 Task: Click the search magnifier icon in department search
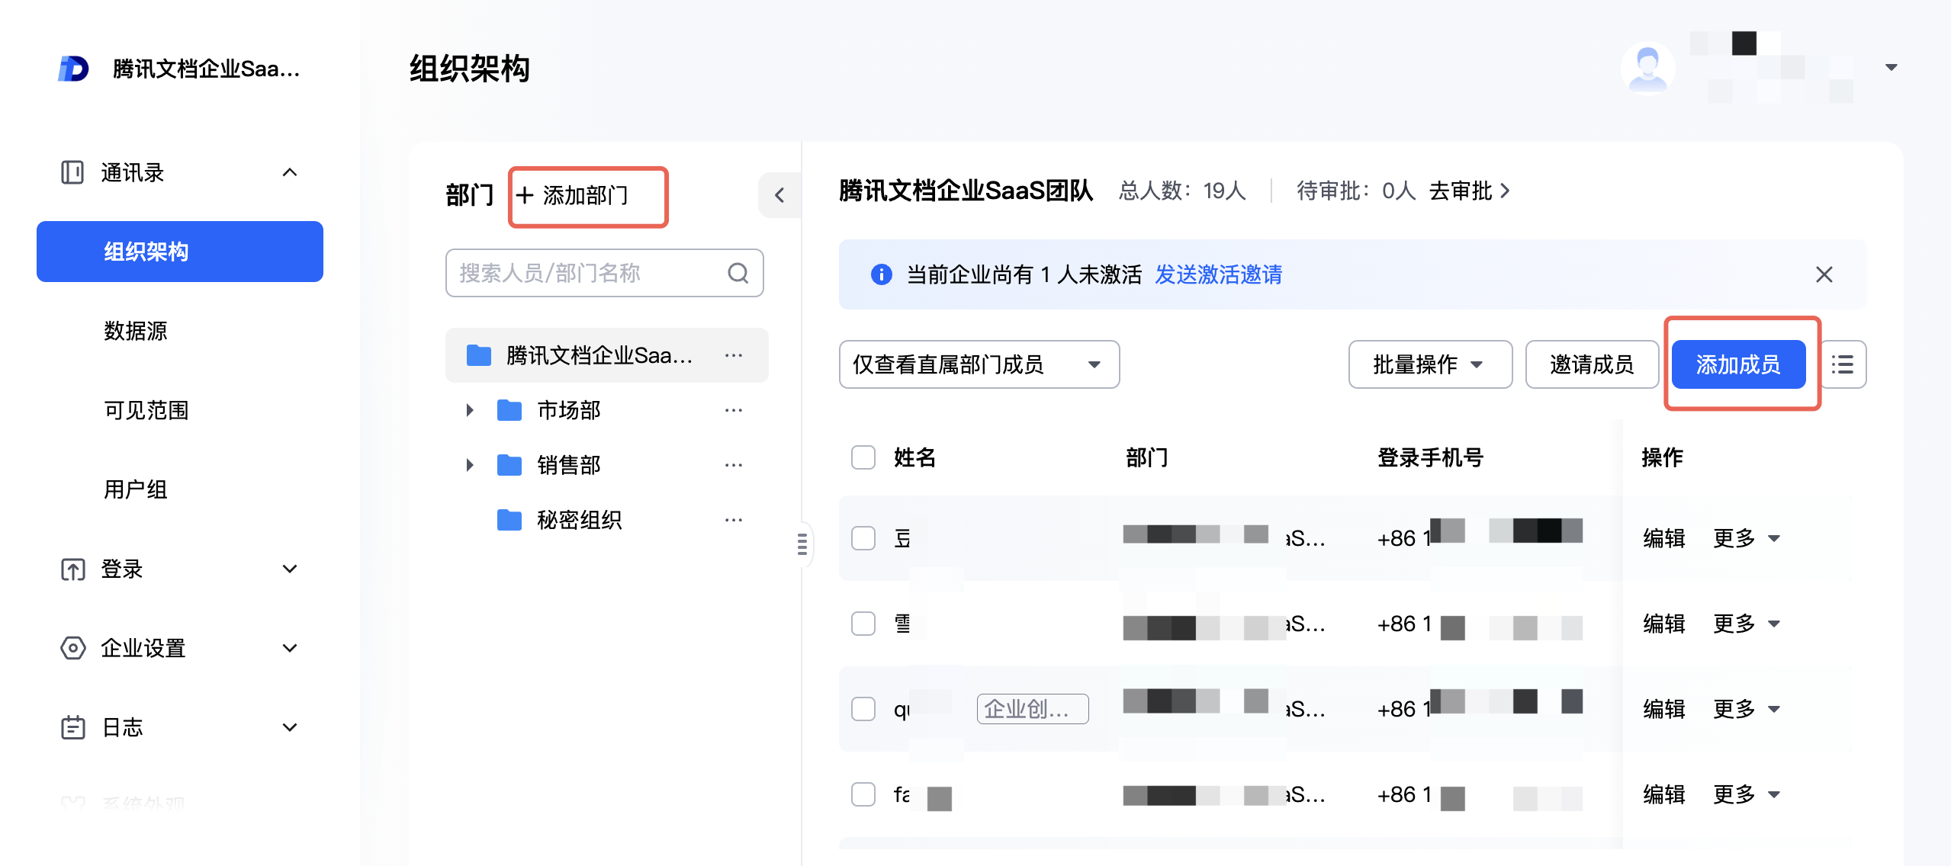click(738, 273)
